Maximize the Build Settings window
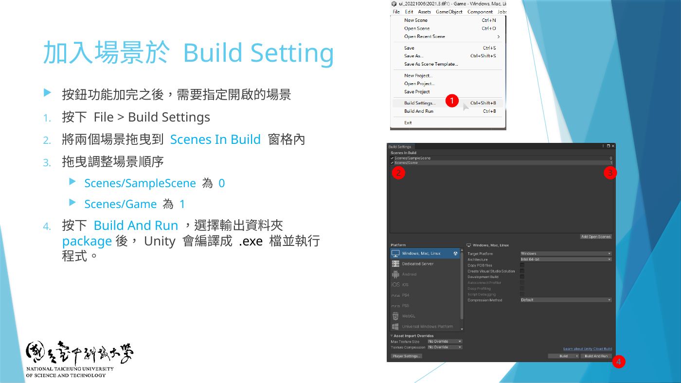The height and width of the screenshot is (383, 681). pyautogui.click(x=608, y=146)
